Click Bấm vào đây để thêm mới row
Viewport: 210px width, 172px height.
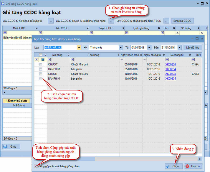17,38
